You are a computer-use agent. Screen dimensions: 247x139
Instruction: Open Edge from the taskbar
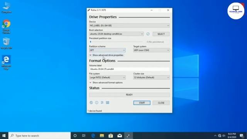(x=93, y=136)
